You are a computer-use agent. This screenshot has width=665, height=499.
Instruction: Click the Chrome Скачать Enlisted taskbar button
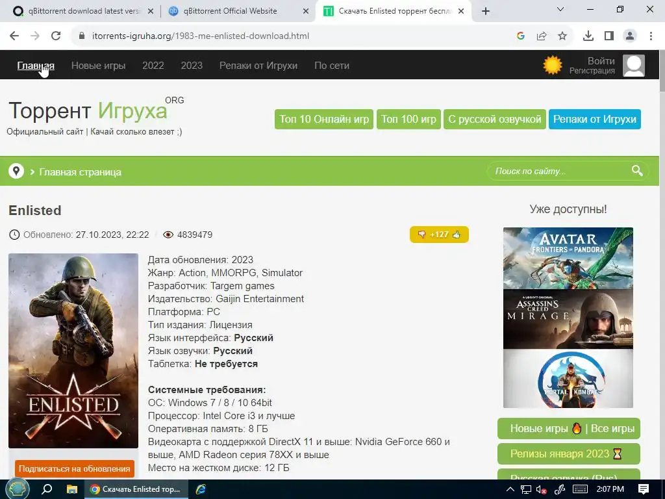coord(136,489)
